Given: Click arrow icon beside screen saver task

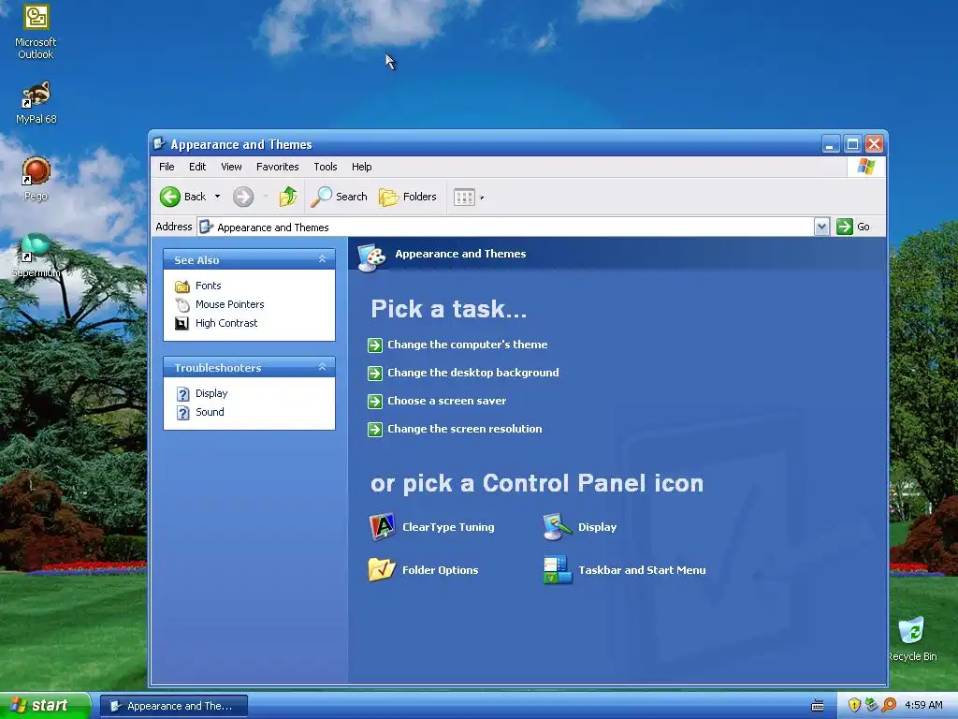Looking at the screenshot, I should point(374,401).
